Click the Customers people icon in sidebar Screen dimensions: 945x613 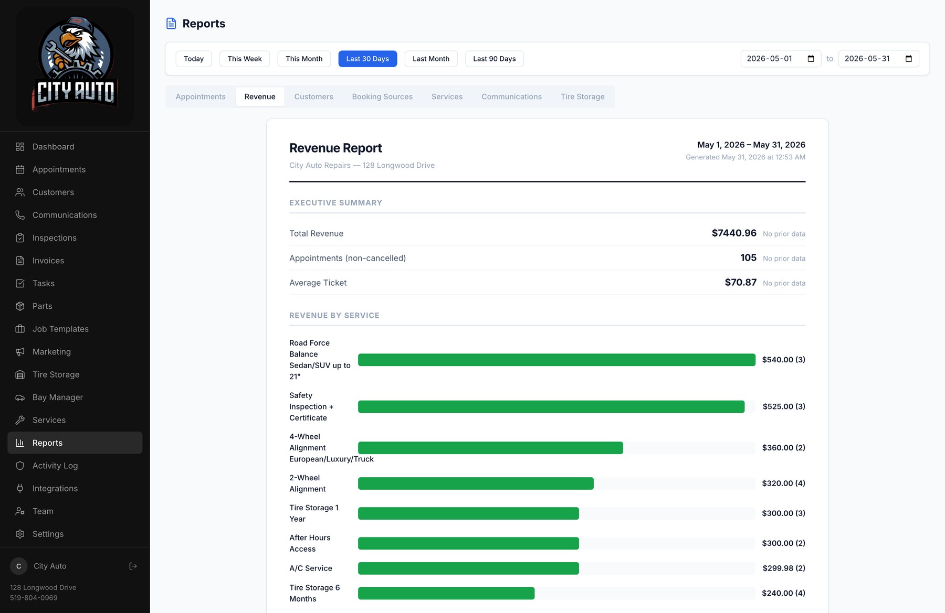[x=20, y=192]
